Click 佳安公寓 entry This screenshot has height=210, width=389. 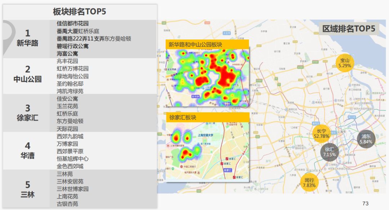pyautogui.click(x=67, y=99)
